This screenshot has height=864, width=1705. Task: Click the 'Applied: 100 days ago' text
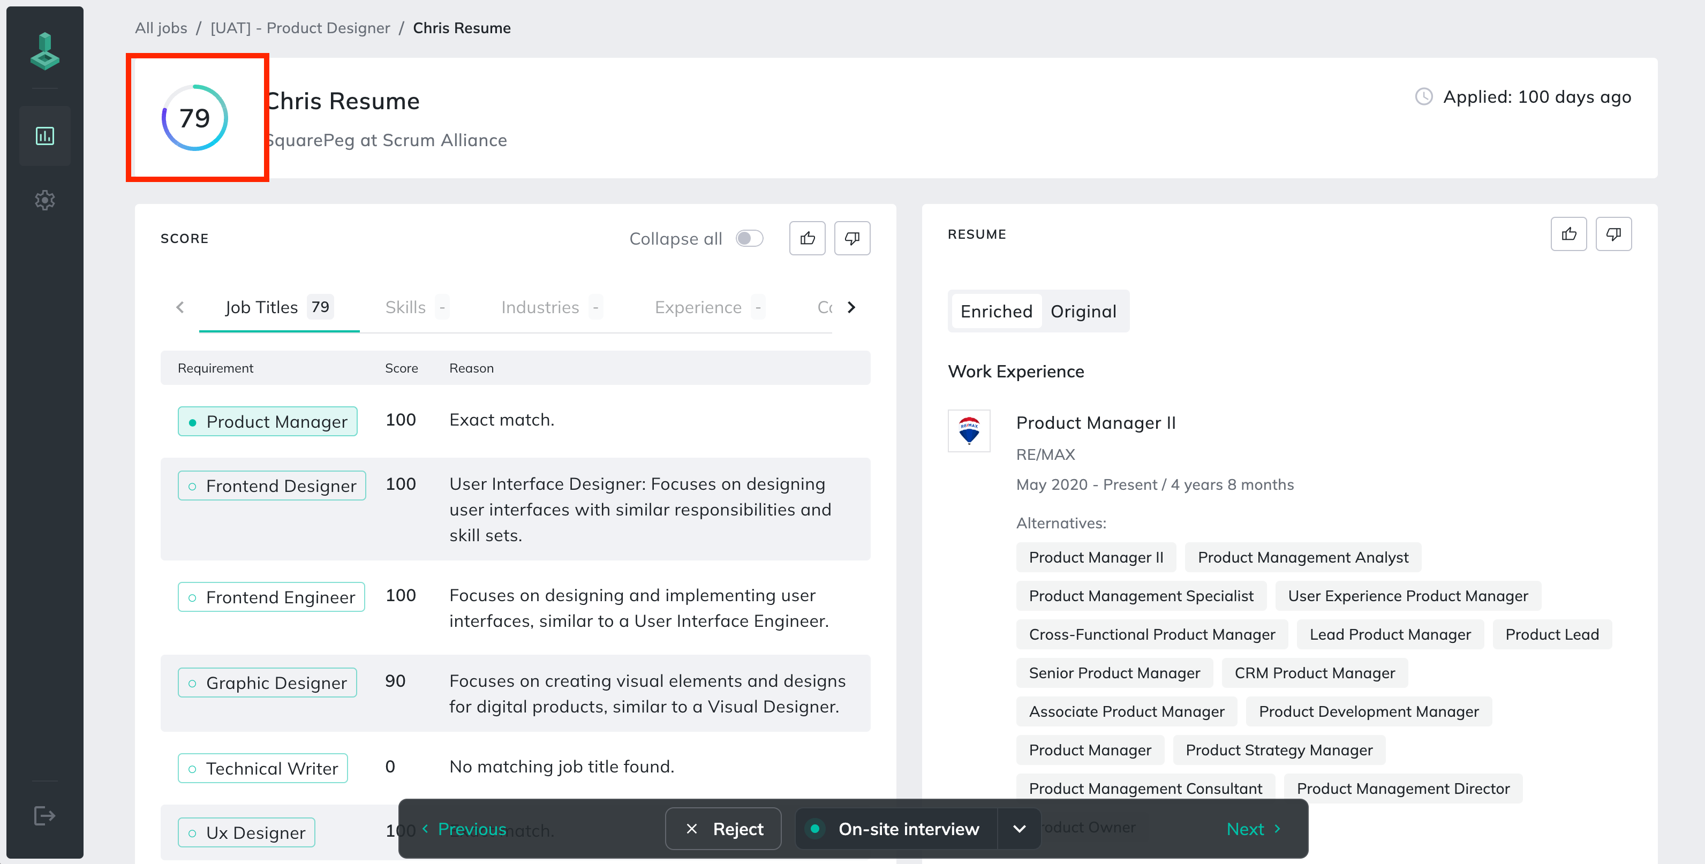coord(1537,96)
